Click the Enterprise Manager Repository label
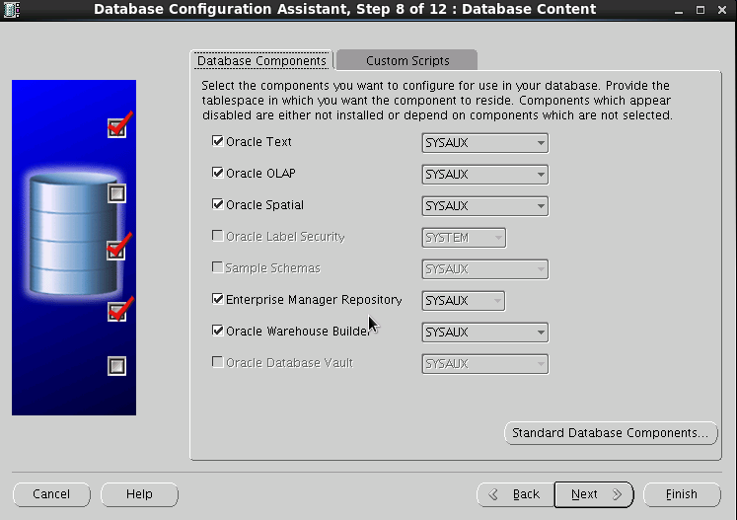 314,300
